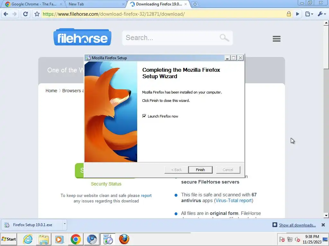This screenshot has height=246, width=329.
Task: Click the Security Status link
Action: [x=106, y=184]
